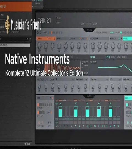Viewport: 132px width, 149px height.
Task: Click the Edit button at browser bottom
Action: (28, 144)
